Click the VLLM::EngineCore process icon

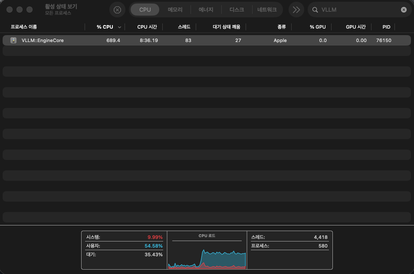coord(13,40)
